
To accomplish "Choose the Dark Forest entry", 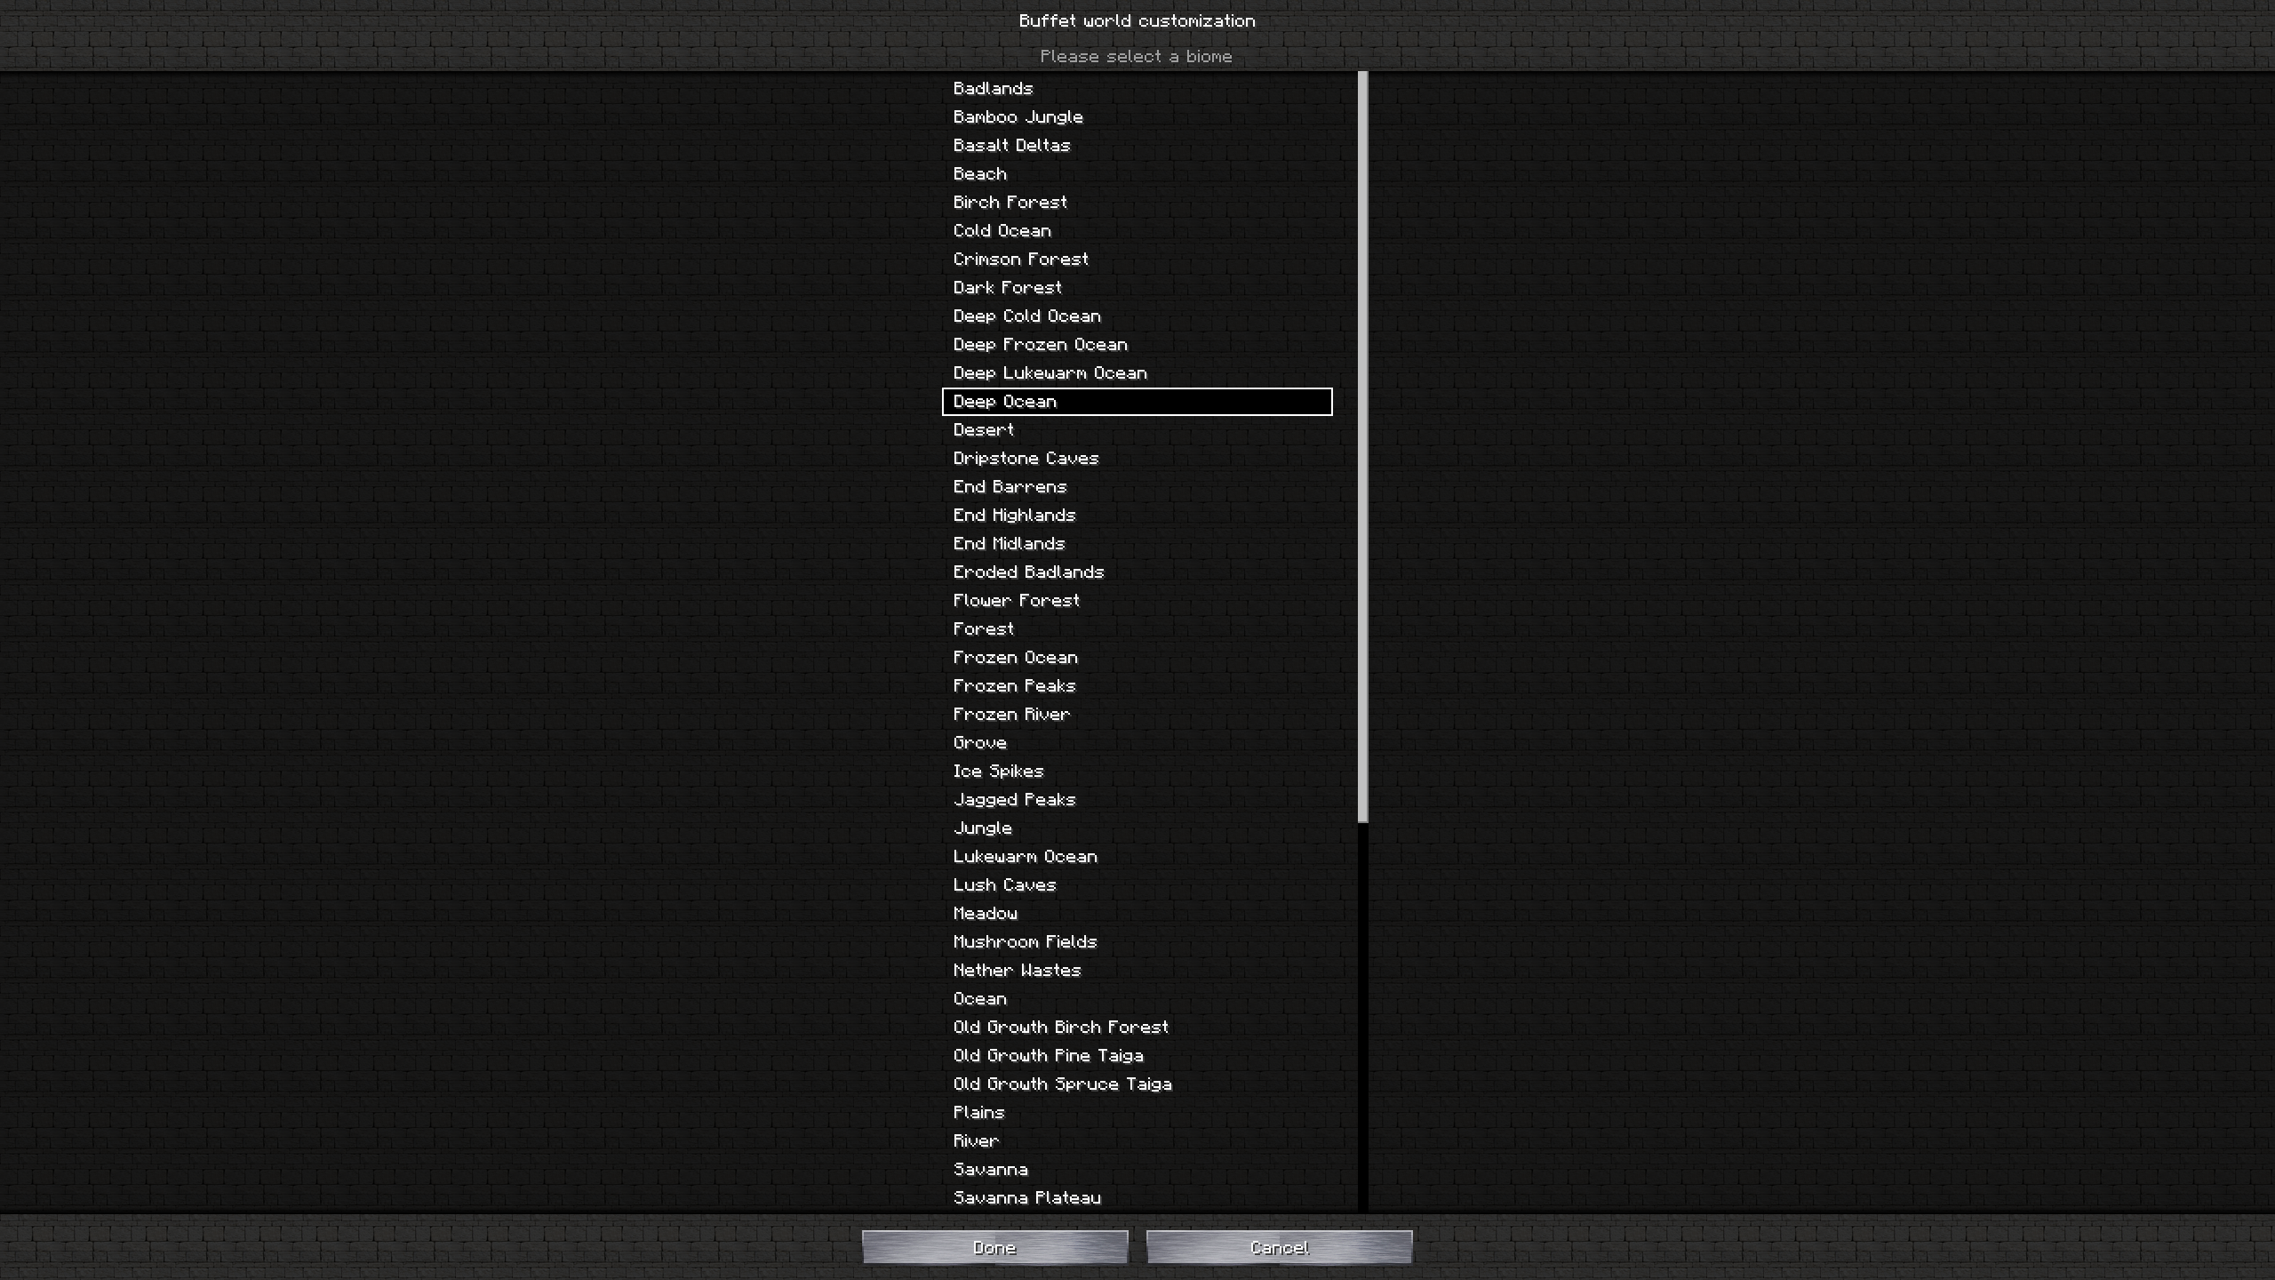I will point(1137,288).
